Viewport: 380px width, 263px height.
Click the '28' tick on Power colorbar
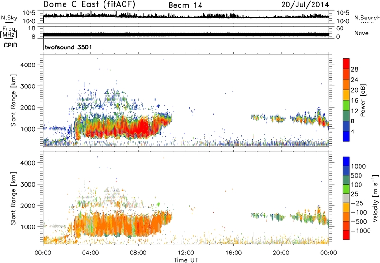click(354, 69)
